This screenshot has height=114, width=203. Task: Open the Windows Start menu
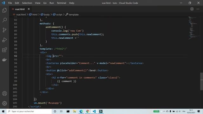tap(3, 111)
